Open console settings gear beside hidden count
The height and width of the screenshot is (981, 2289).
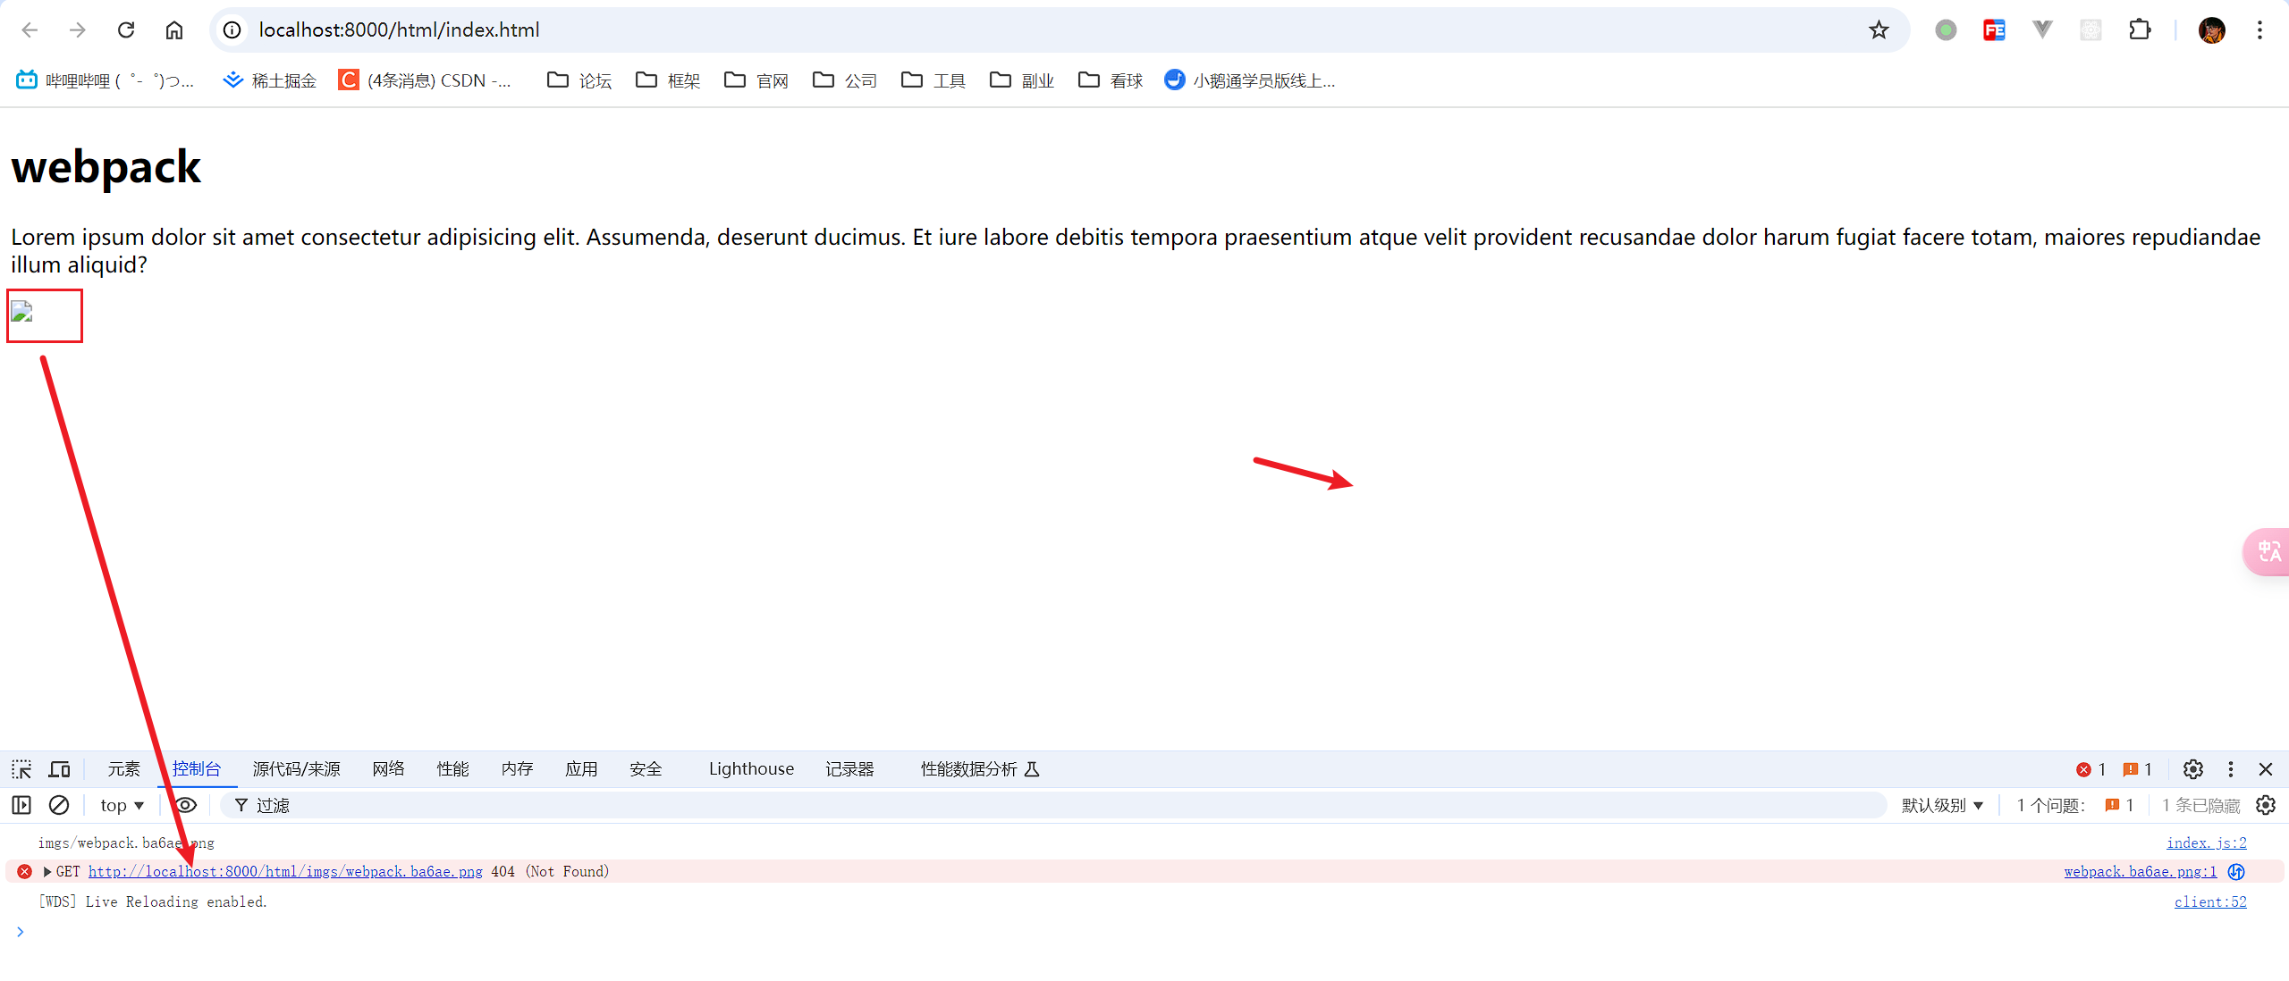pos(2266,805)
